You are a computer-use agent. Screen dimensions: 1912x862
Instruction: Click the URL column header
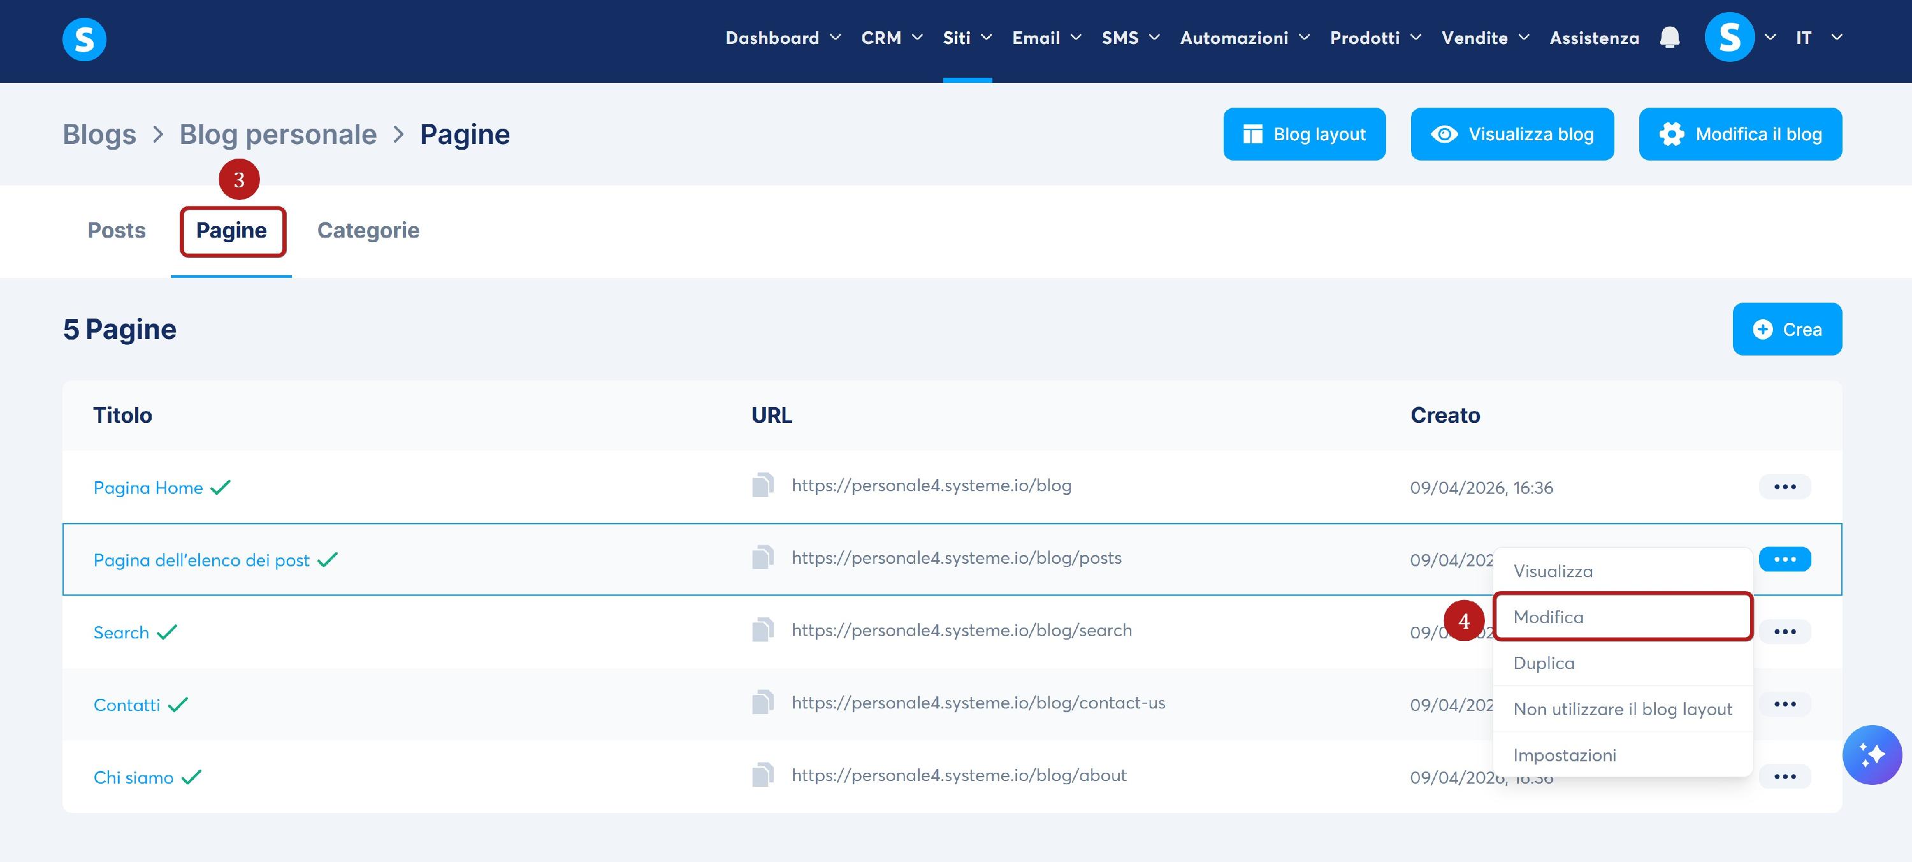point(771,415)
